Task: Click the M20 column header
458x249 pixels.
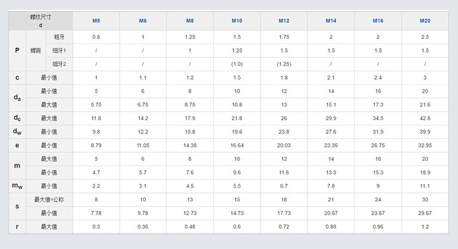Action: (425, 21)
